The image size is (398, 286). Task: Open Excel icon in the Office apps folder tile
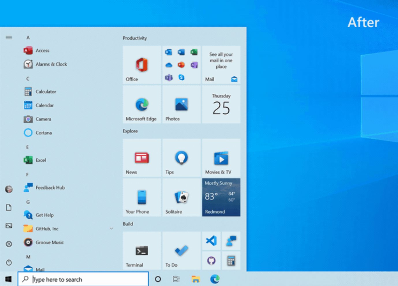(x=194, y=52)
